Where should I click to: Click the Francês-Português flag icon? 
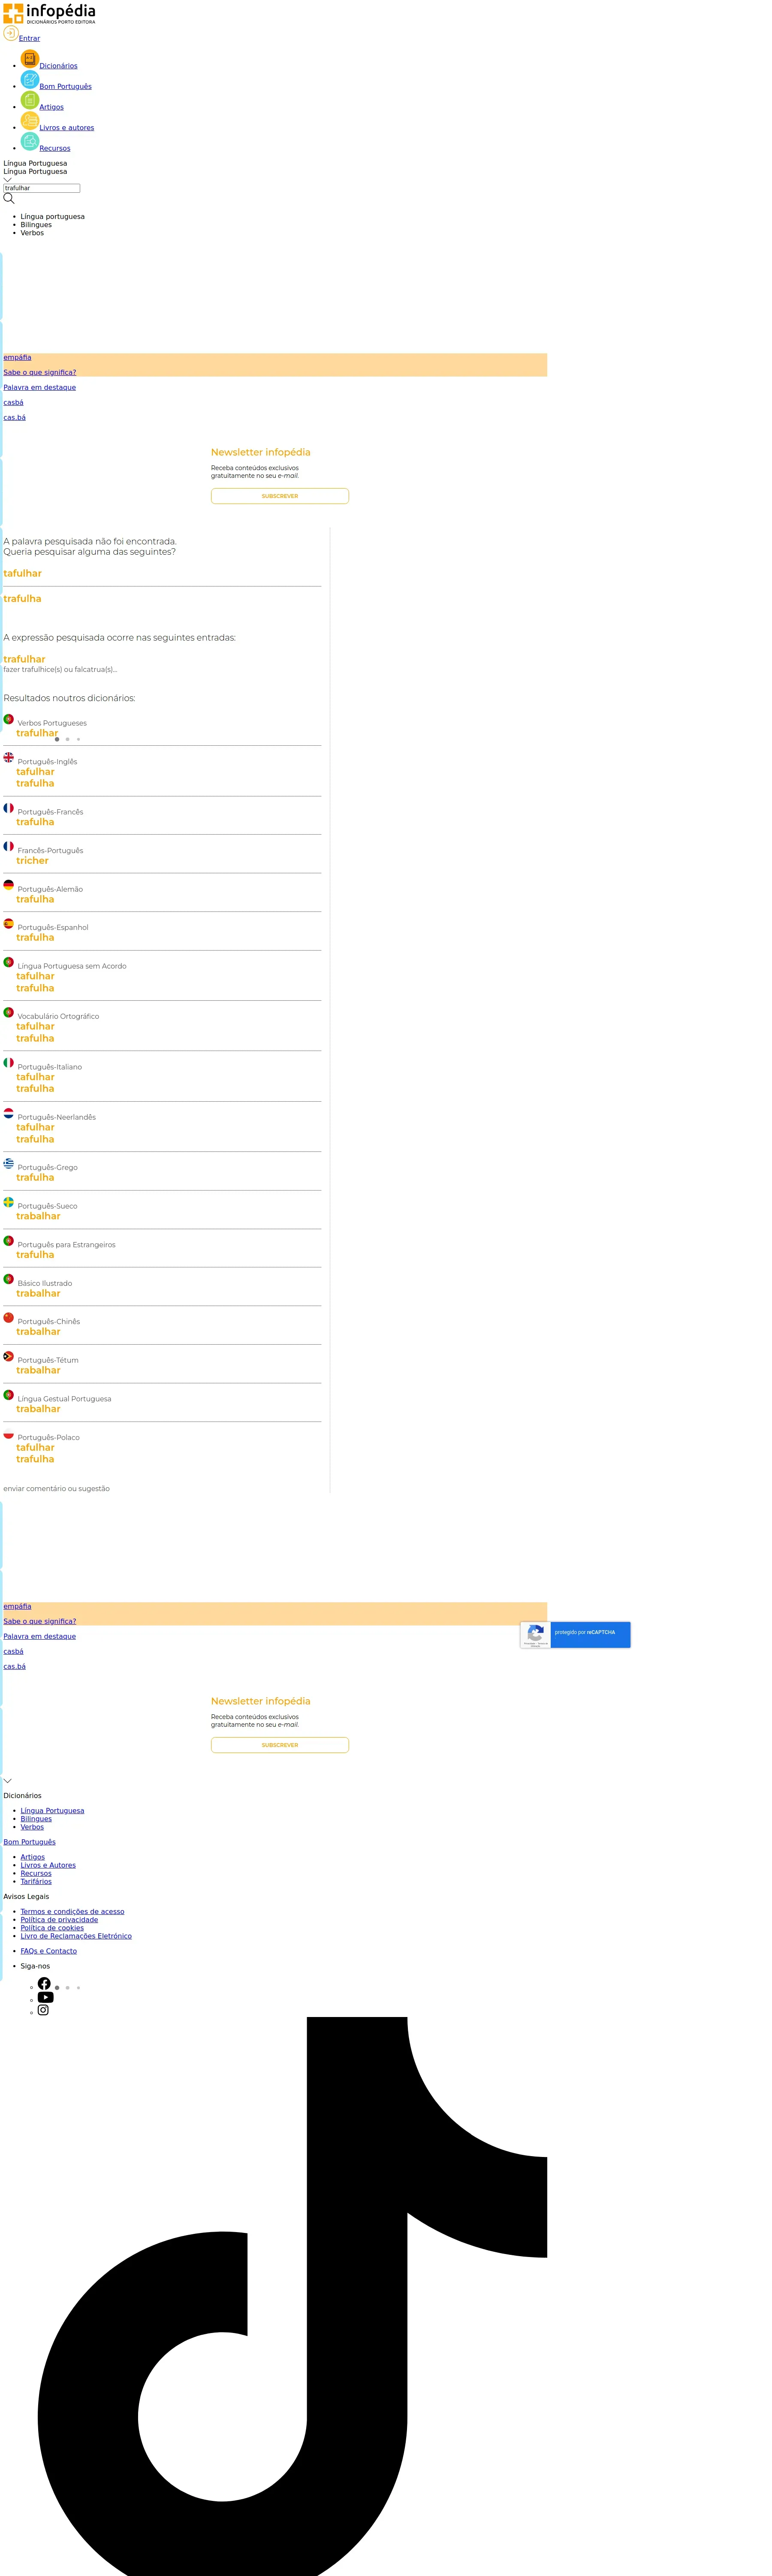pyautogui.click(x=8, y=846)
